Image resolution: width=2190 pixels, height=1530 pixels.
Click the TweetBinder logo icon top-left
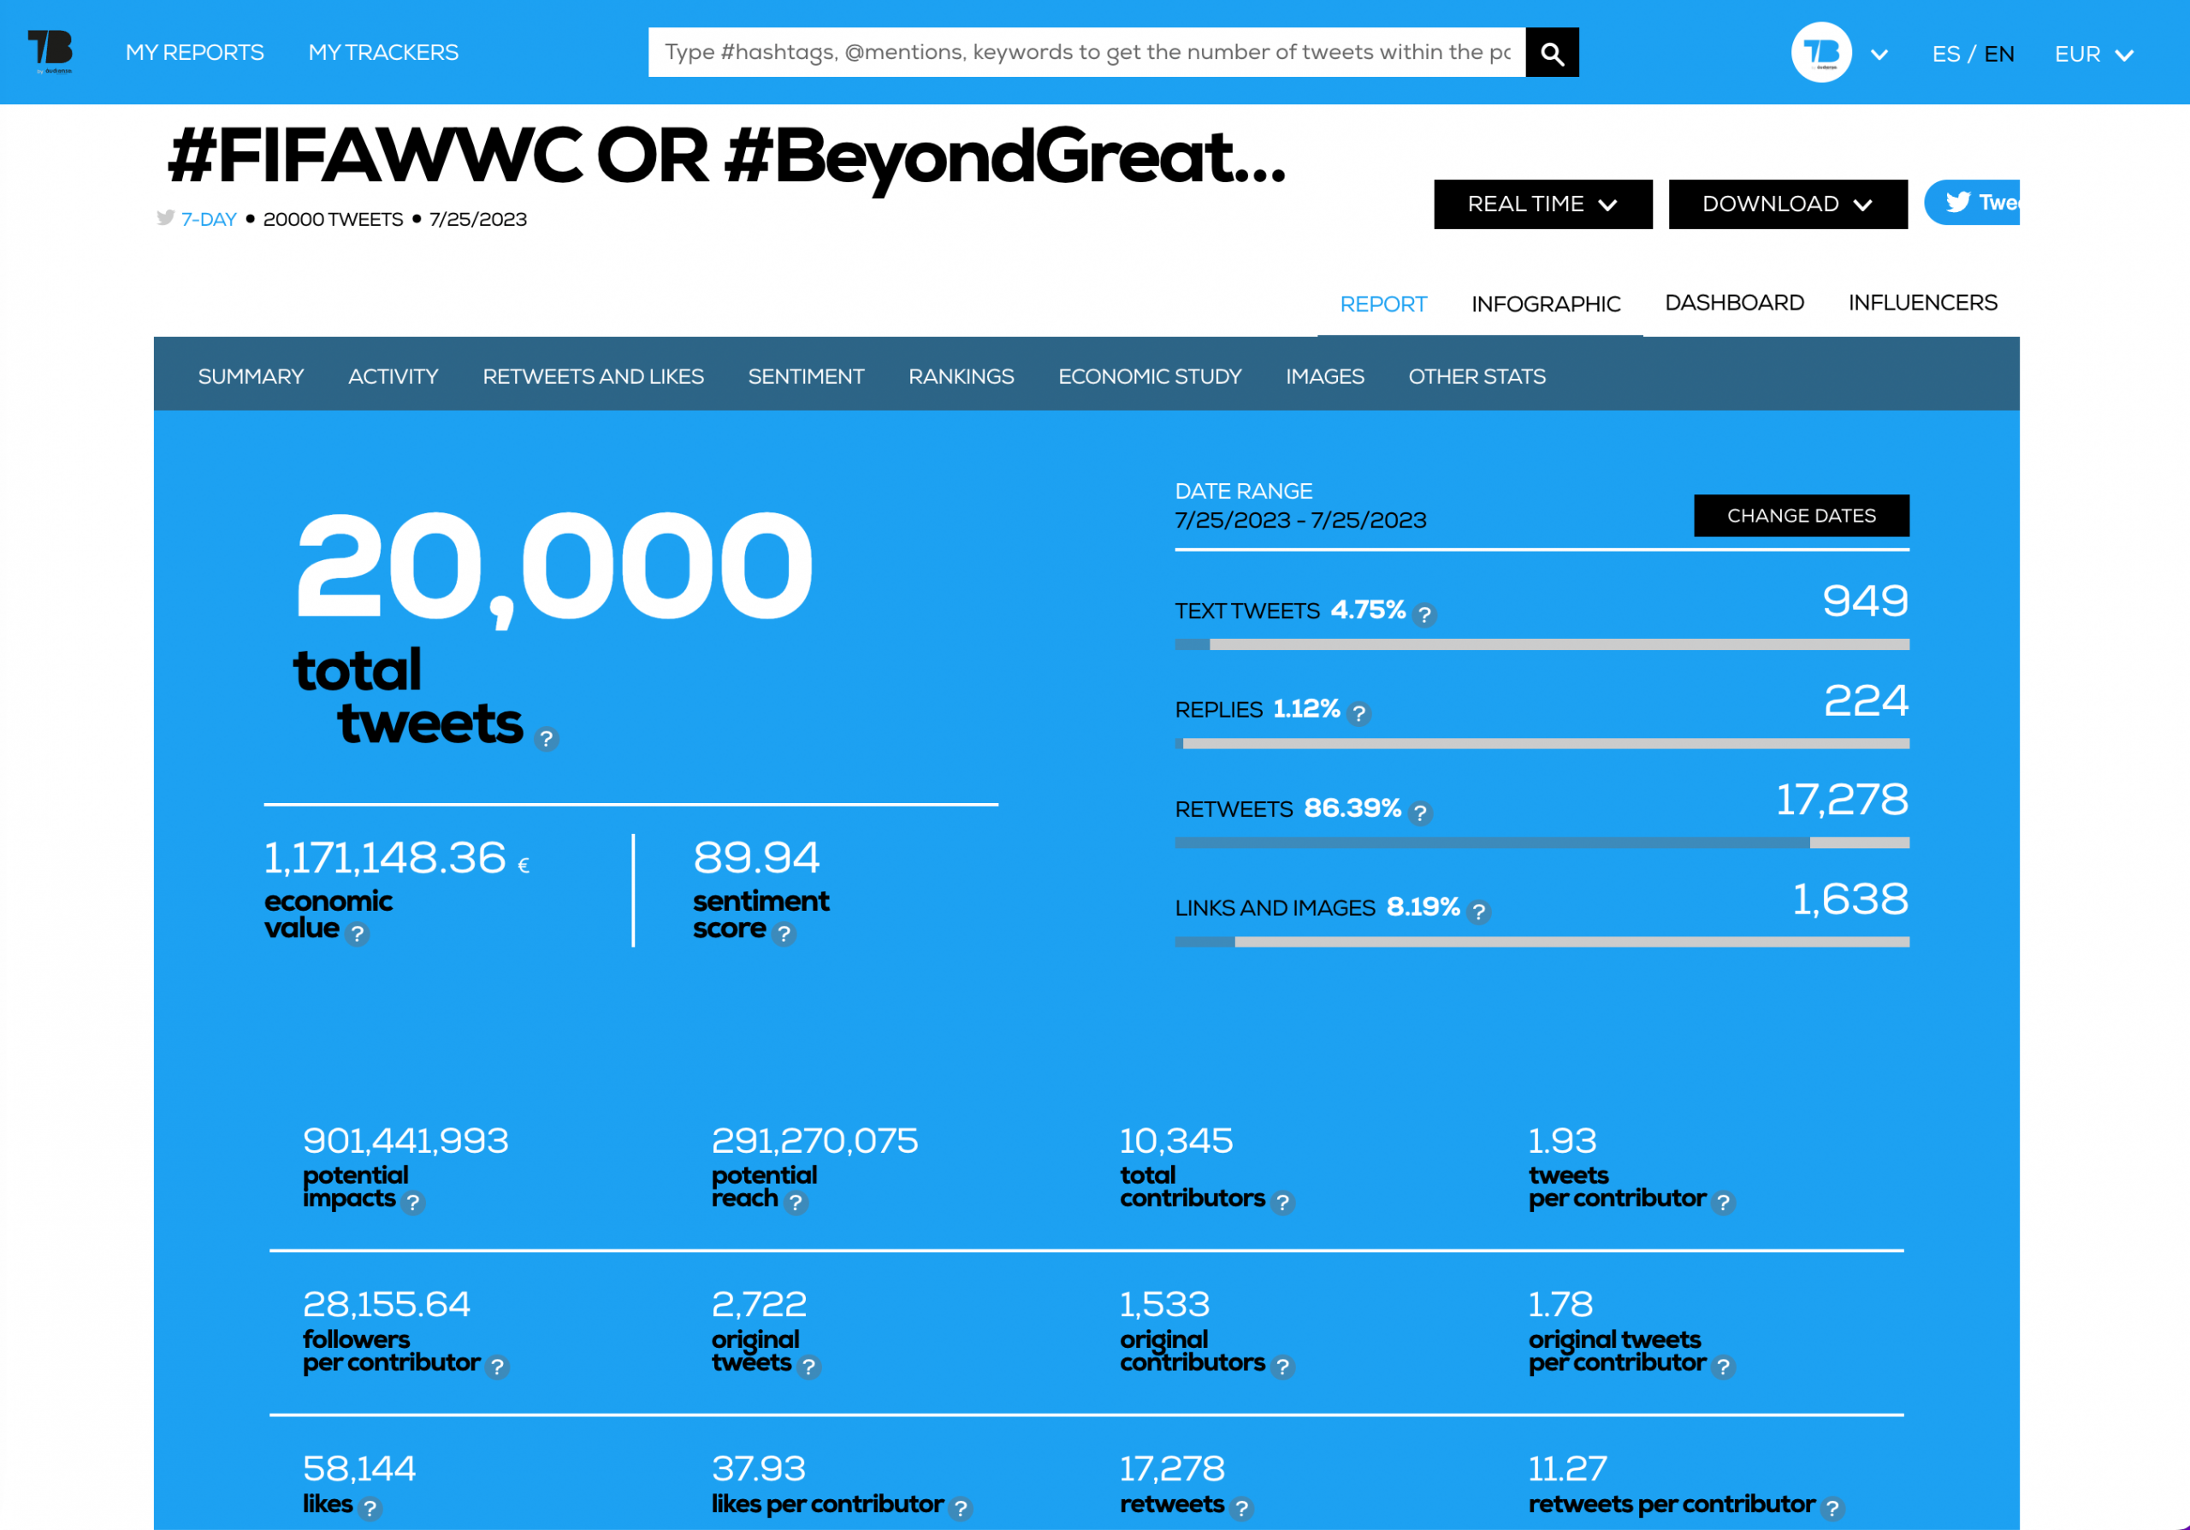pyautogui.click(x=48, y=51)
